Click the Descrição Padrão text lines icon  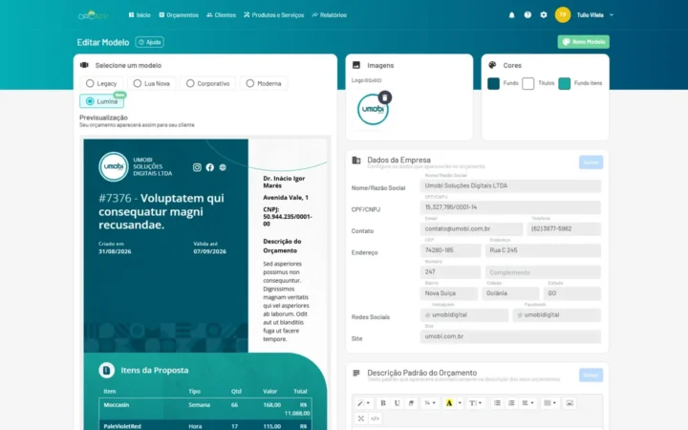click(x=356, y=373)
